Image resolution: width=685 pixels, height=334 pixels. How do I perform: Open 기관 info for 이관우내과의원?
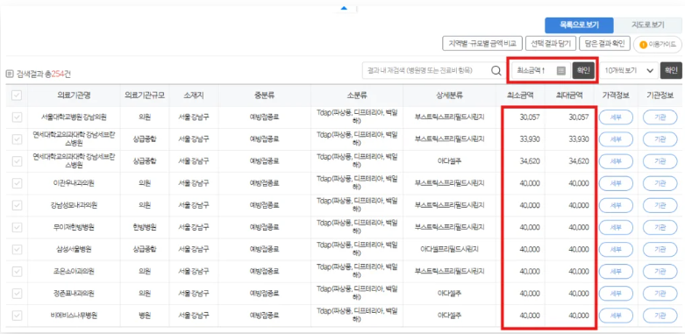(x=660, y=183)
